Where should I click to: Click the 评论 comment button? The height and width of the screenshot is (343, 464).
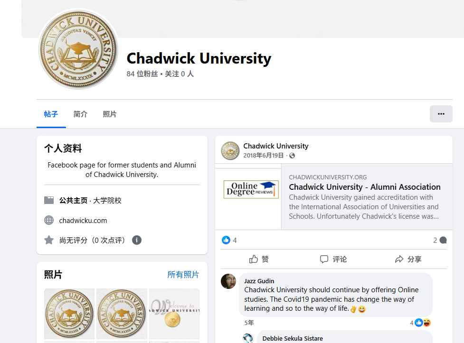point(333,260)
